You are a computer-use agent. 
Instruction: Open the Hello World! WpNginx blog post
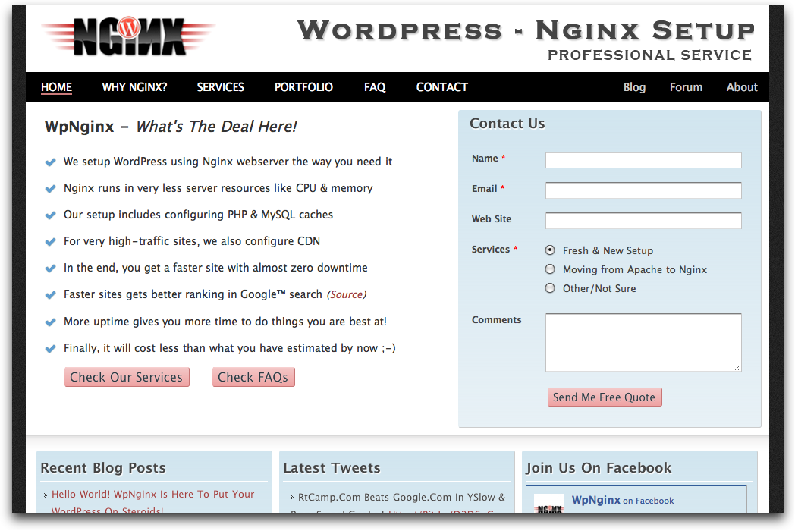(152, 501)
